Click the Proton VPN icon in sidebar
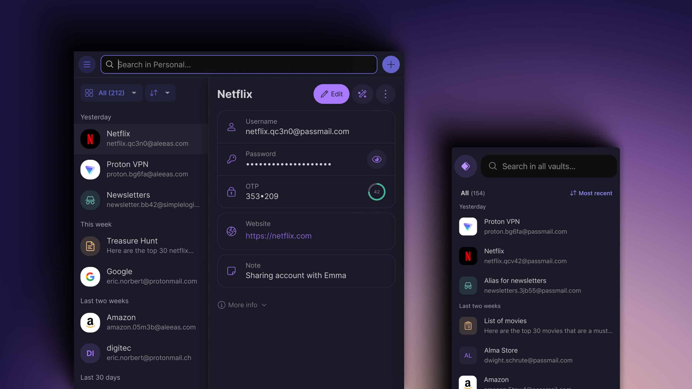This screenshot has width=692, height=389. [x=90, y=169]
